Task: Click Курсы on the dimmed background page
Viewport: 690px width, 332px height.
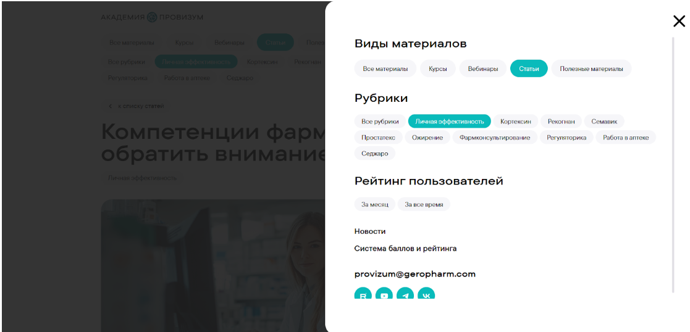Action: 184,43
